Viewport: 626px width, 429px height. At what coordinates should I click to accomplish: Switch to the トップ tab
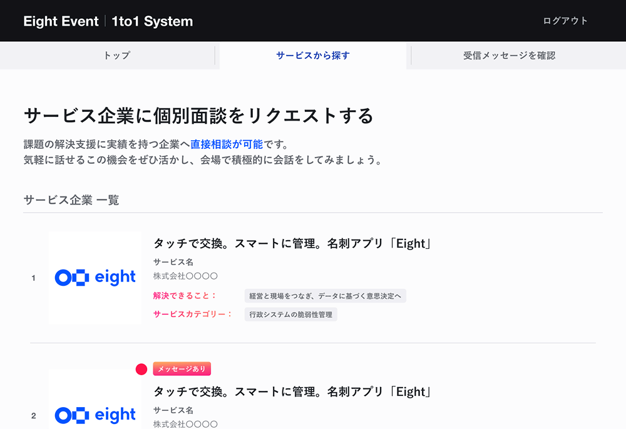(117, 56)
